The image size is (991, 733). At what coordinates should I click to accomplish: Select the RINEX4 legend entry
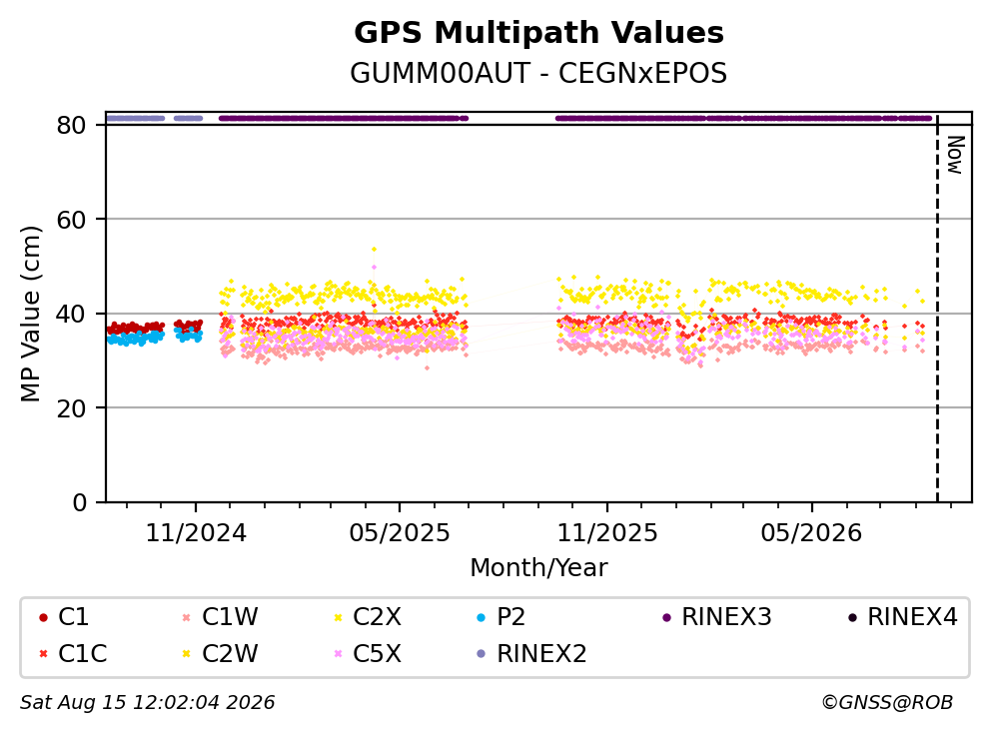pyautogui.click(x=902, y=617)
